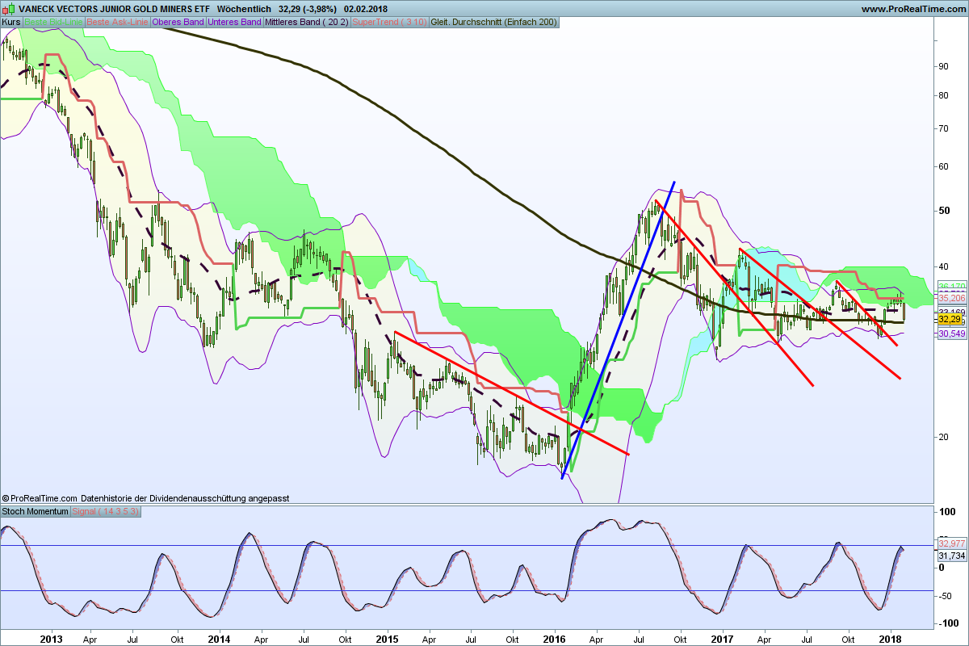
Task: Select the Kurs legend label
Action: point(11,22)
